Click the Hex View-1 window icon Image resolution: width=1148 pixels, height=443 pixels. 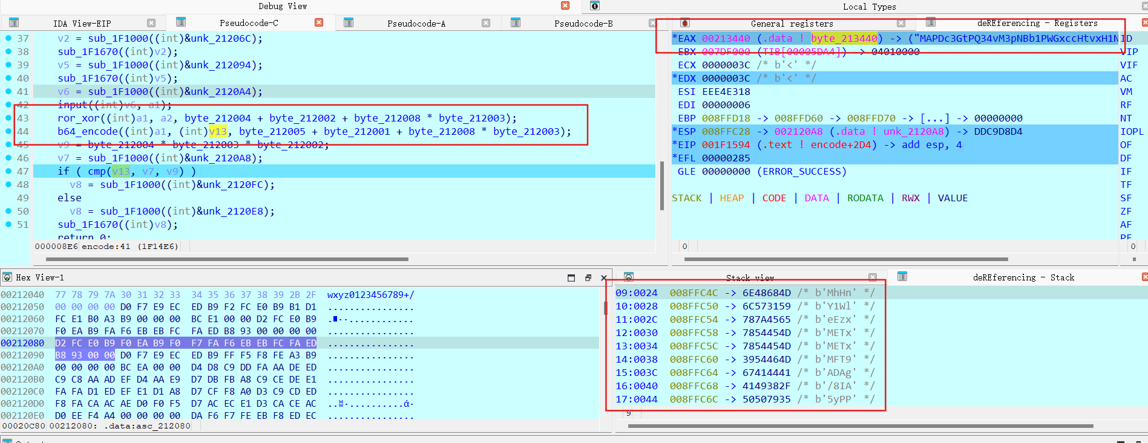(7, 277)
